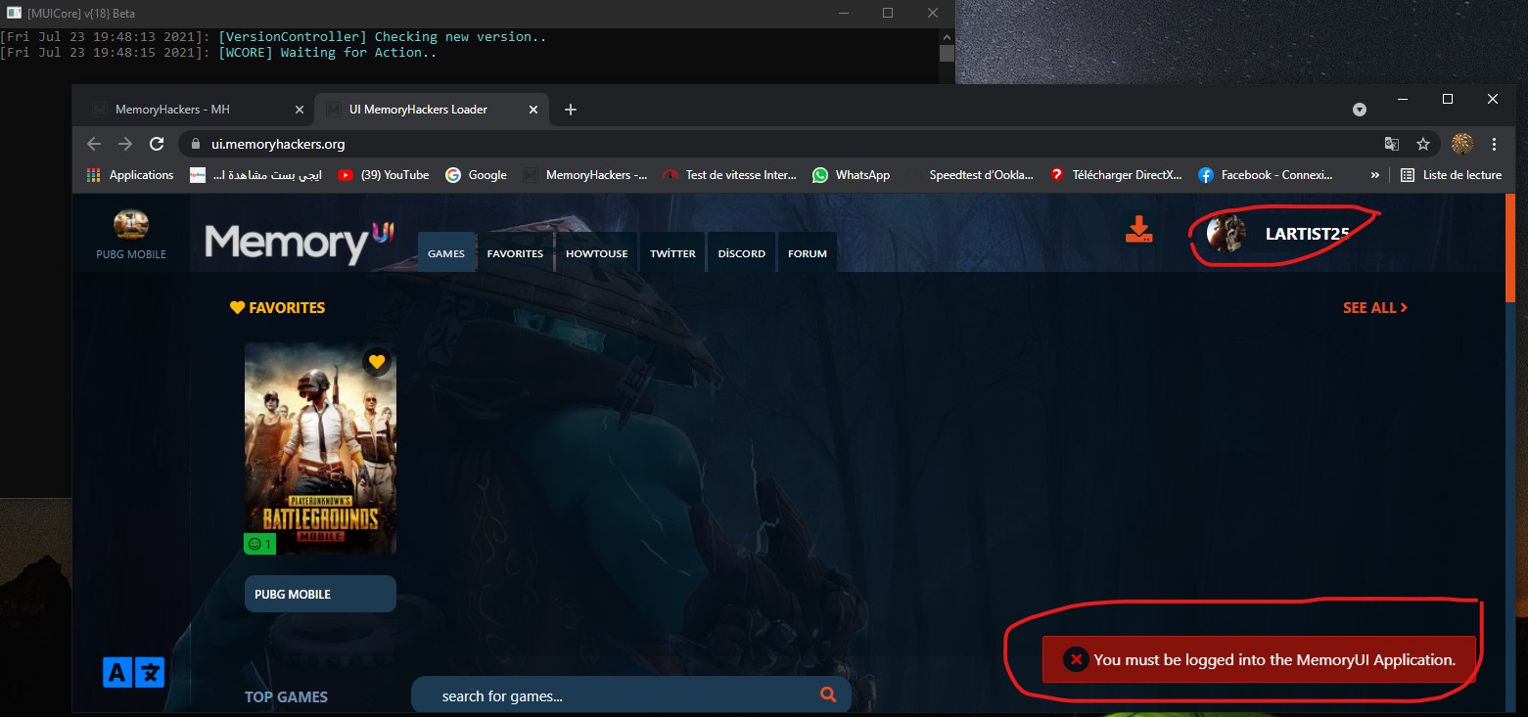Open Télécharger DirectX bookmark
Image resolution: width=1528 pixels, height=717 pixels.
click(x=1117, y=175)
